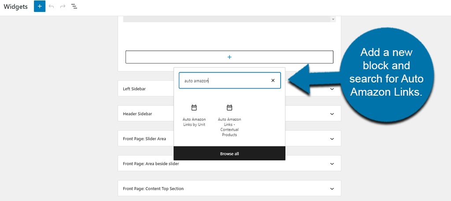Redo the last change

[x=63, y=6]
